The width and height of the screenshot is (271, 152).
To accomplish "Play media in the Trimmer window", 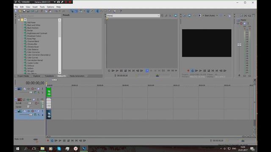I will point(117,71).
